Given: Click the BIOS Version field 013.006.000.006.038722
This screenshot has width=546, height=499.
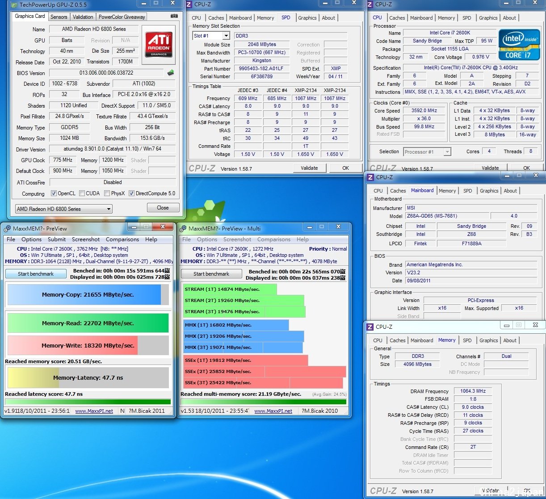Looking at the screenshot, I should [106, 73].
